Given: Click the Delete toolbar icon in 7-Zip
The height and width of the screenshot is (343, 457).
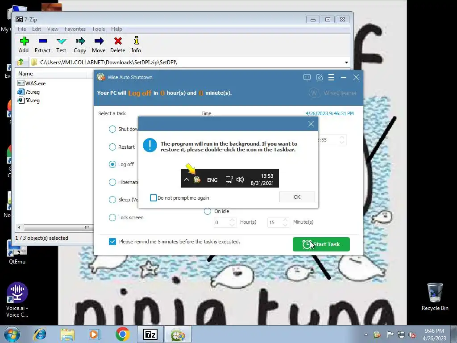Looking at the screenshot, I should pyautogui.click(x=118, y=44).
